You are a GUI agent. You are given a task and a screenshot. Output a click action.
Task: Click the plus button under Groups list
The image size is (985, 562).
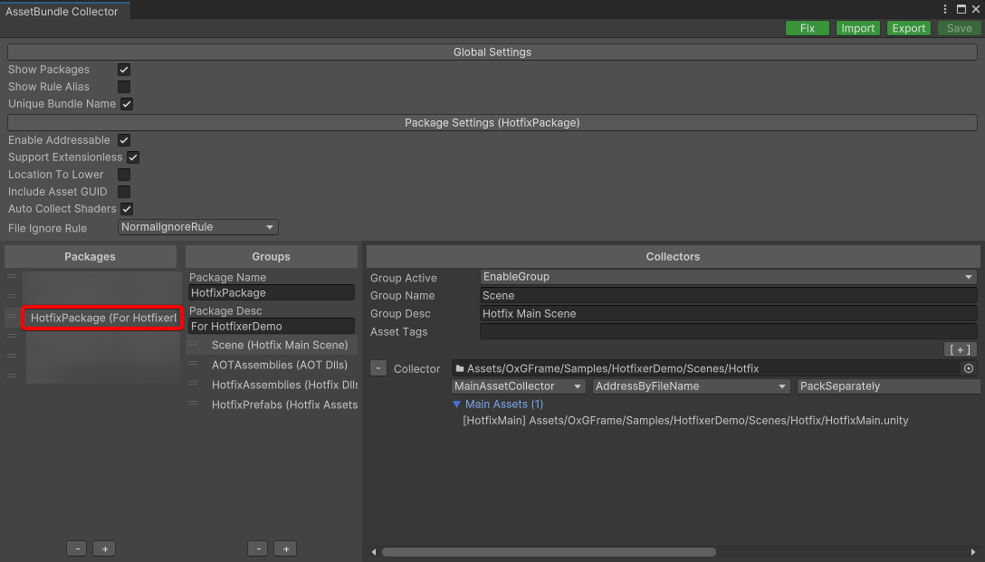285,548
